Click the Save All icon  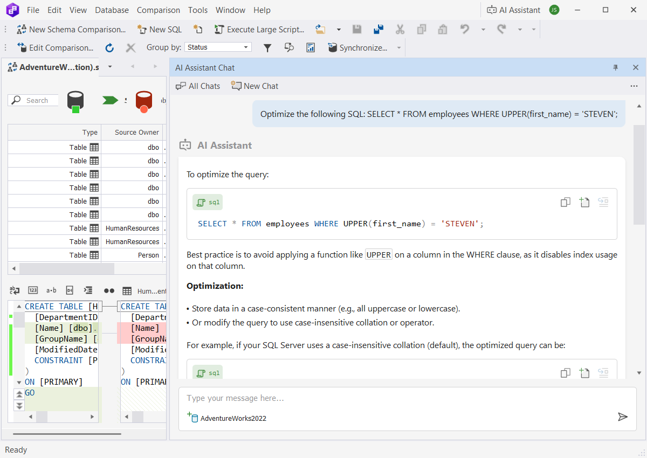point(378,30)
